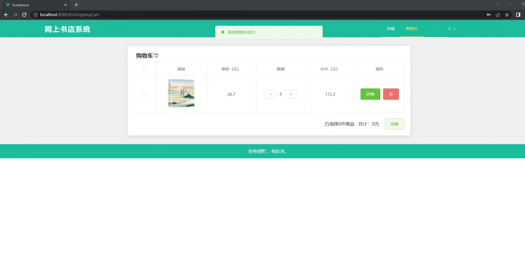525x260 pixels.
Task: Open a new browser tab
Action: tap(76, 5)
